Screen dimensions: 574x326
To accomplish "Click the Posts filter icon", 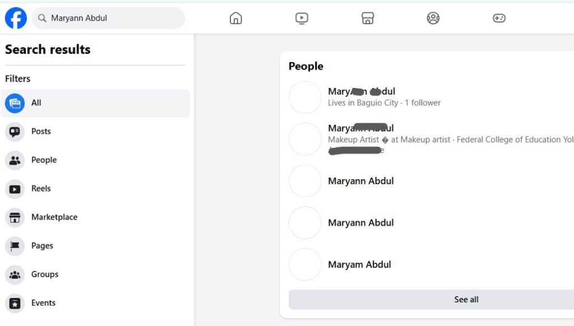I will tap(15, 132).
